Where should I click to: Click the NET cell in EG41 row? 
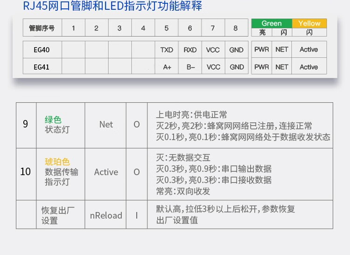[282, 67]
